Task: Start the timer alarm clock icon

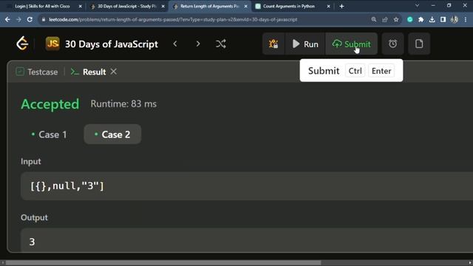Action: pos(392,44)
